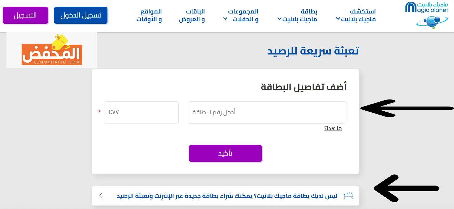Click the purple التسجيل register button
Screen dimensions: 454x209
coord(25,15)
